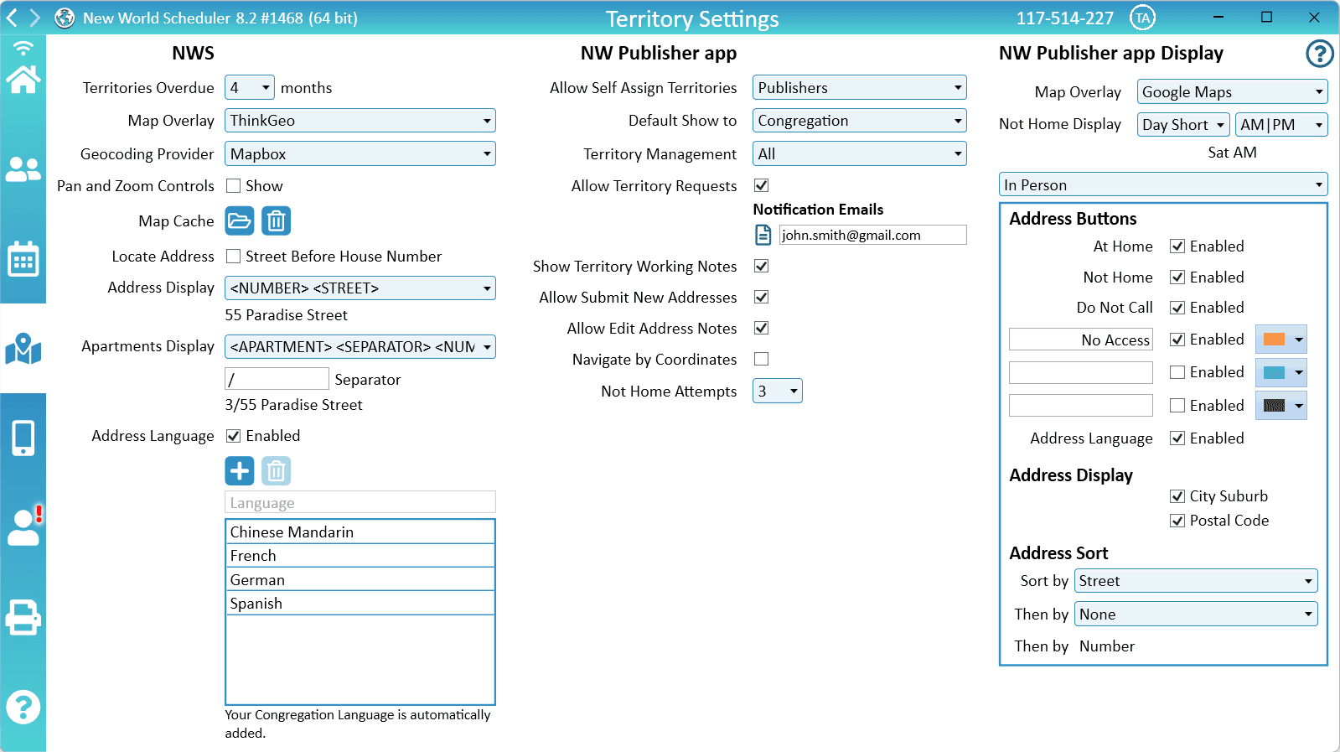This screenshot has height=752, width=1340.
Task: Expand the Geocoding Provider dropdown
Action: point(360,153)
